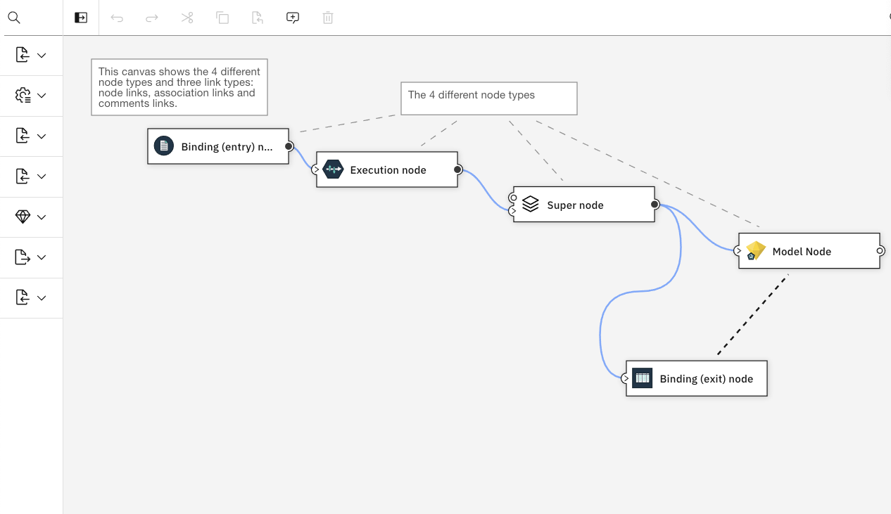Open the search tool in the palette sidebar
Screen dimensions: 891x514
(x=14, y=18)
